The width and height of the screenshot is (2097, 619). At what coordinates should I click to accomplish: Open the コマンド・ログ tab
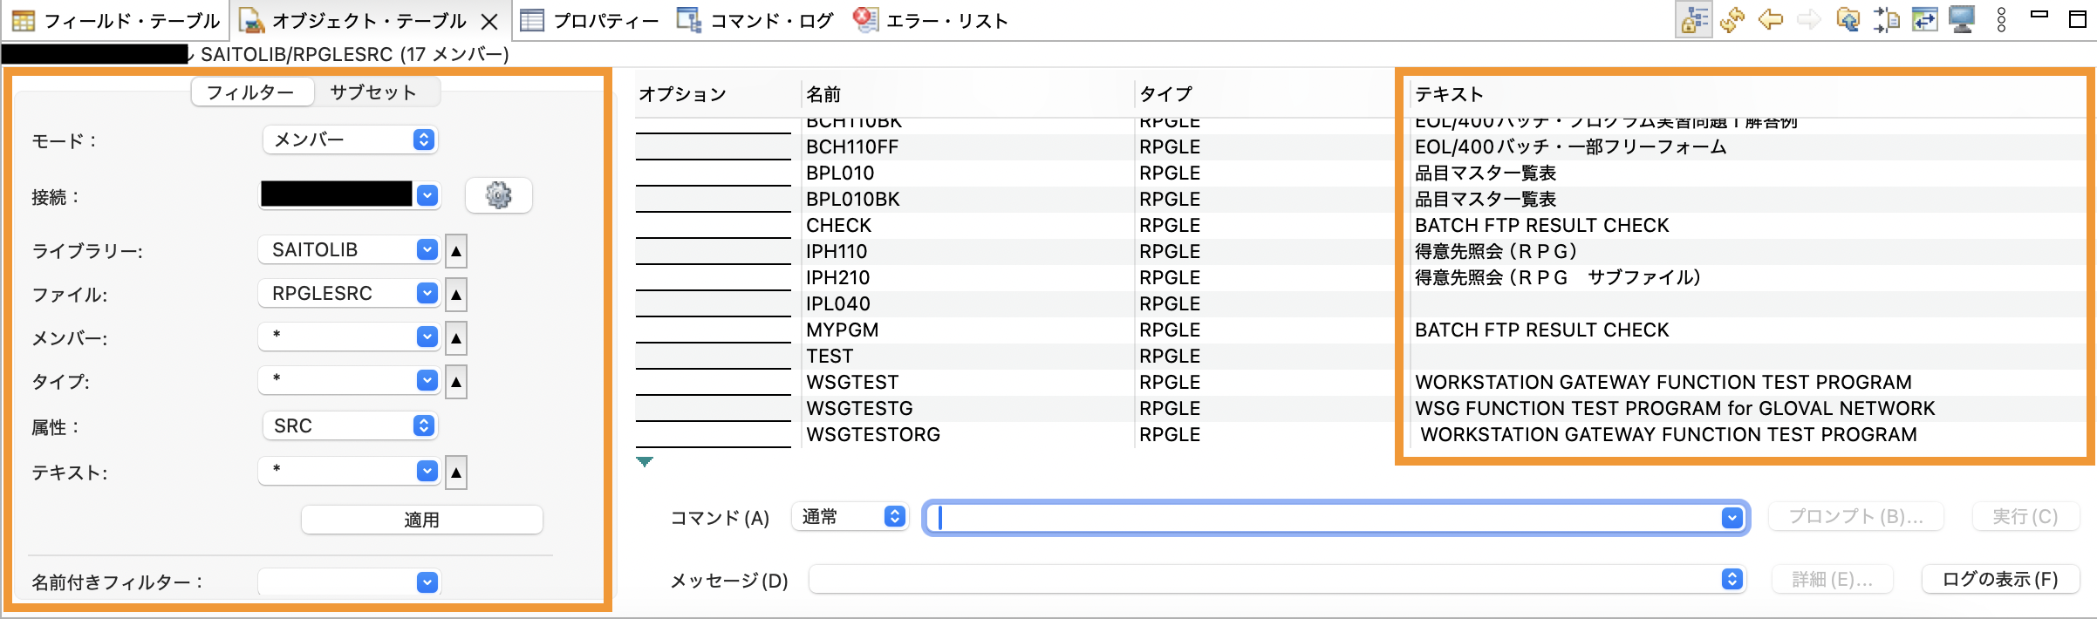(755, 20)
